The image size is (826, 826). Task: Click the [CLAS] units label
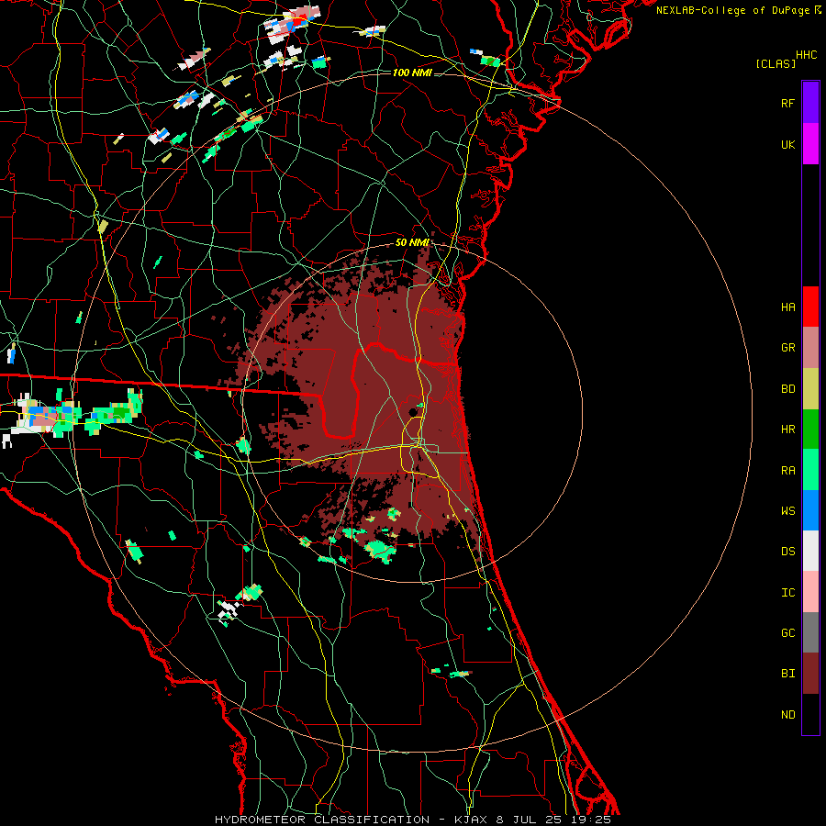click(x=776, y=63)
